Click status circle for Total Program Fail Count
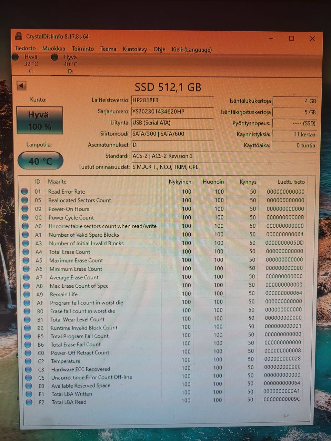 pyautogui.click(x=28, y=336)
